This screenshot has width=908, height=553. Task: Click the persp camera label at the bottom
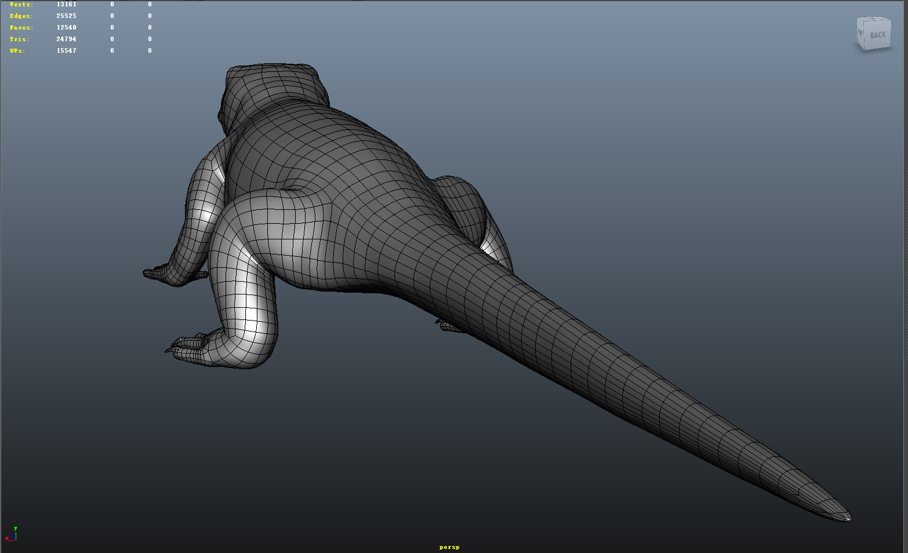(x=449, y=546)
